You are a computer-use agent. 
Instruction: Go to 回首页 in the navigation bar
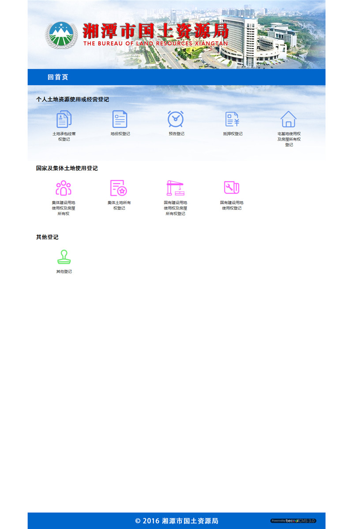58,77
